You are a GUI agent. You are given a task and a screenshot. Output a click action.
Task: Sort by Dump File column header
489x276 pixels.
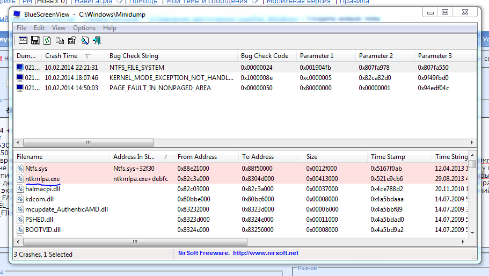(x=28, y=56)
